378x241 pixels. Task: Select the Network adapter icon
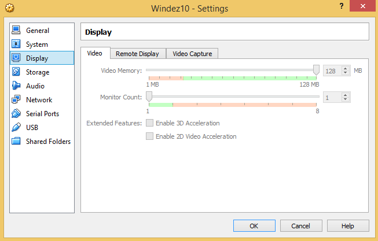(x=16, y=99)
